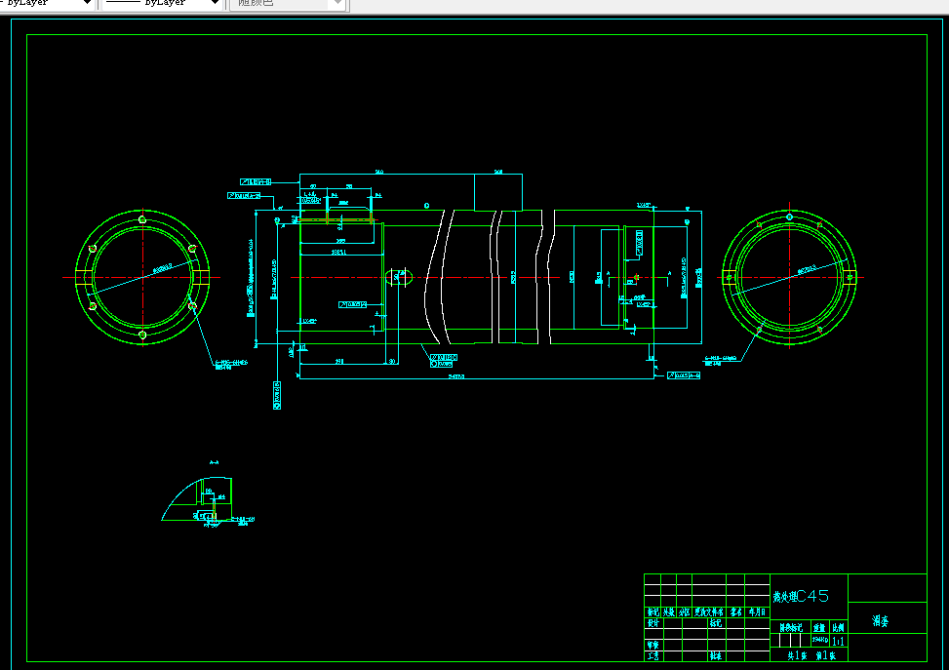Click the A-A section label text
This screenshot has width=949, height=670.
coord(214,462)
